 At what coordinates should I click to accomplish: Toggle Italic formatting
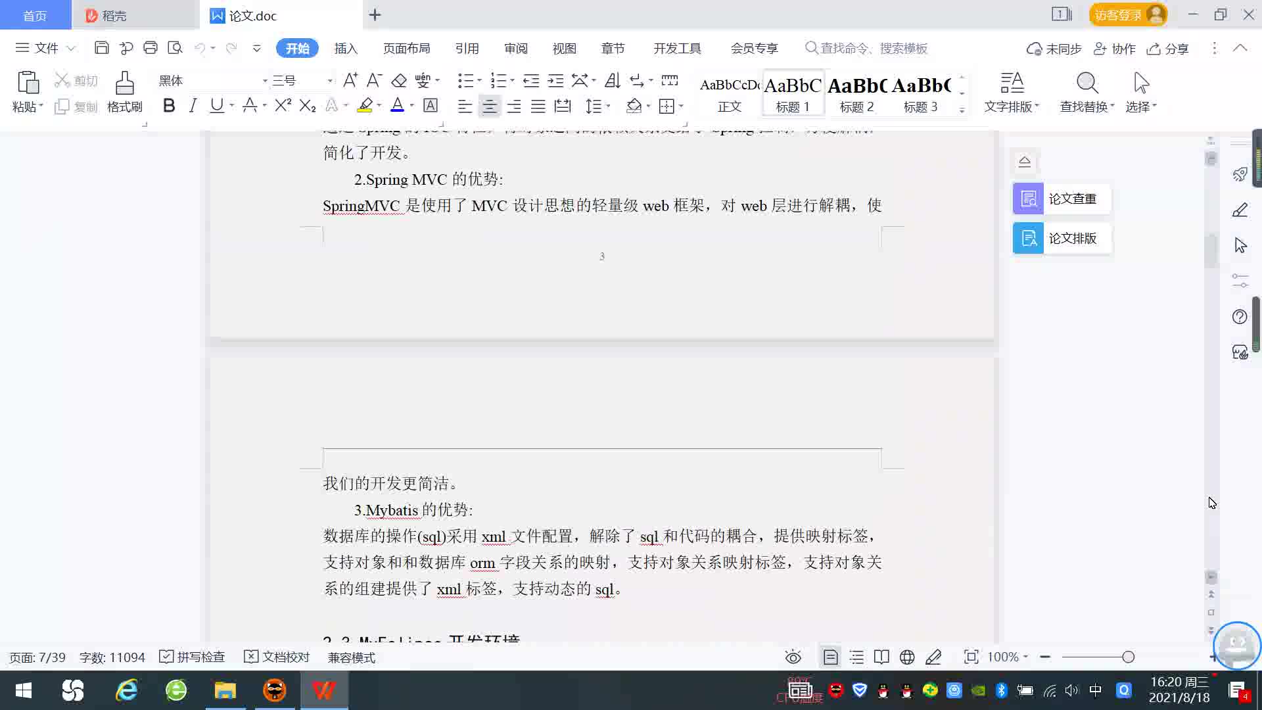(x=193, y=105)
